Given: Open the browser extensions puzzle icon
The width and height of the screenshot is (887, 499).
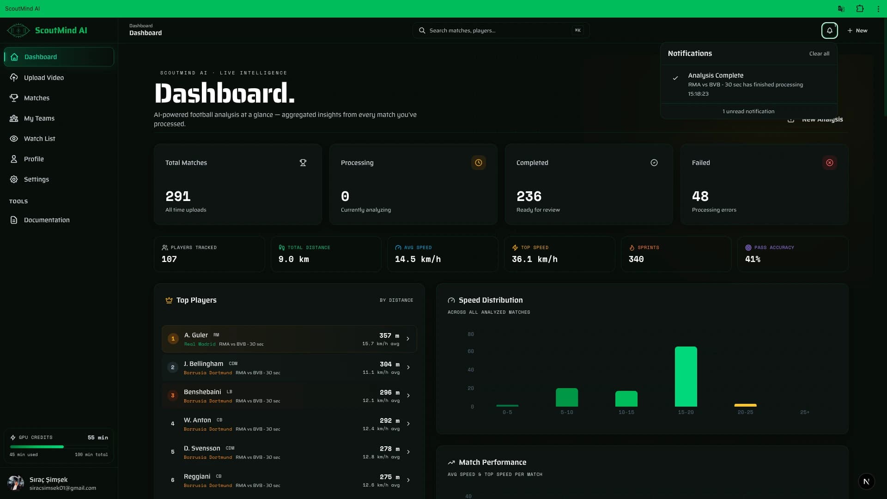Looking at the screenshot, I should [860, 9].
